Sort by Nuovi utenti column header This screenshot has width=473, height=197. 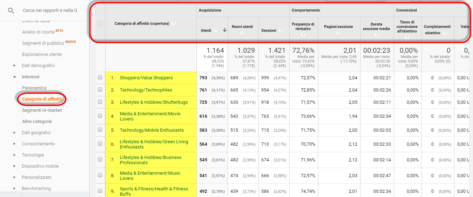coord(242,27)
